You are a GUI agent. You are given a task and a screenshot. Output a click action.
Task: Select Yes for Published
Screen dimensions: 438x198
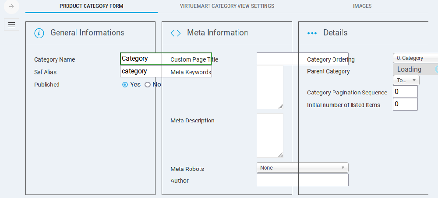click(125, 85)
